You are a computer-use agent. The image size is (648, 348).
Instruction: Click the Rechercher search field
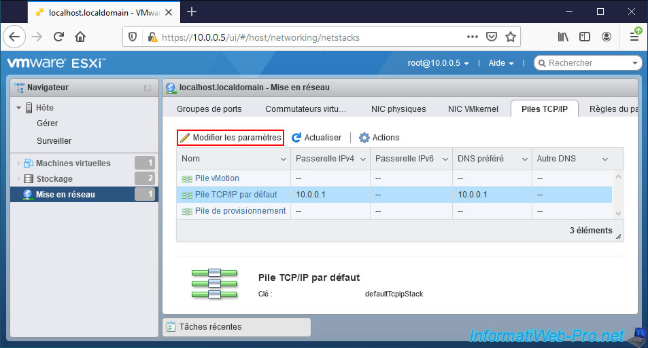[x=587, y=63]
